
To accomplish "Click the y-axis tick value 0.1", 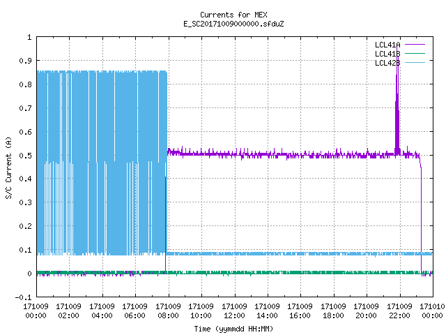I will pyautogui.click(x=25, y=250).
